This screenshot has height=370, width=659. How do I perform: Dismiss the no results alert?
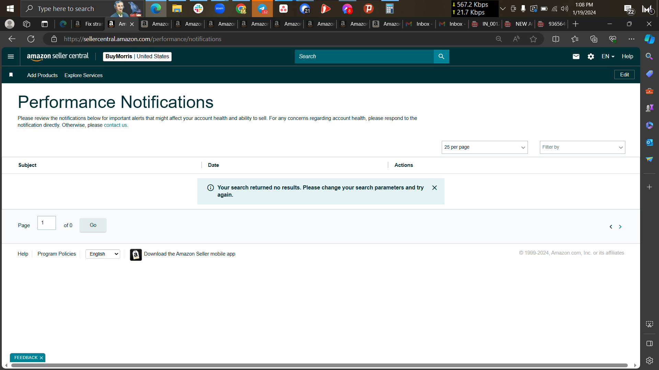tap(435, 188)
